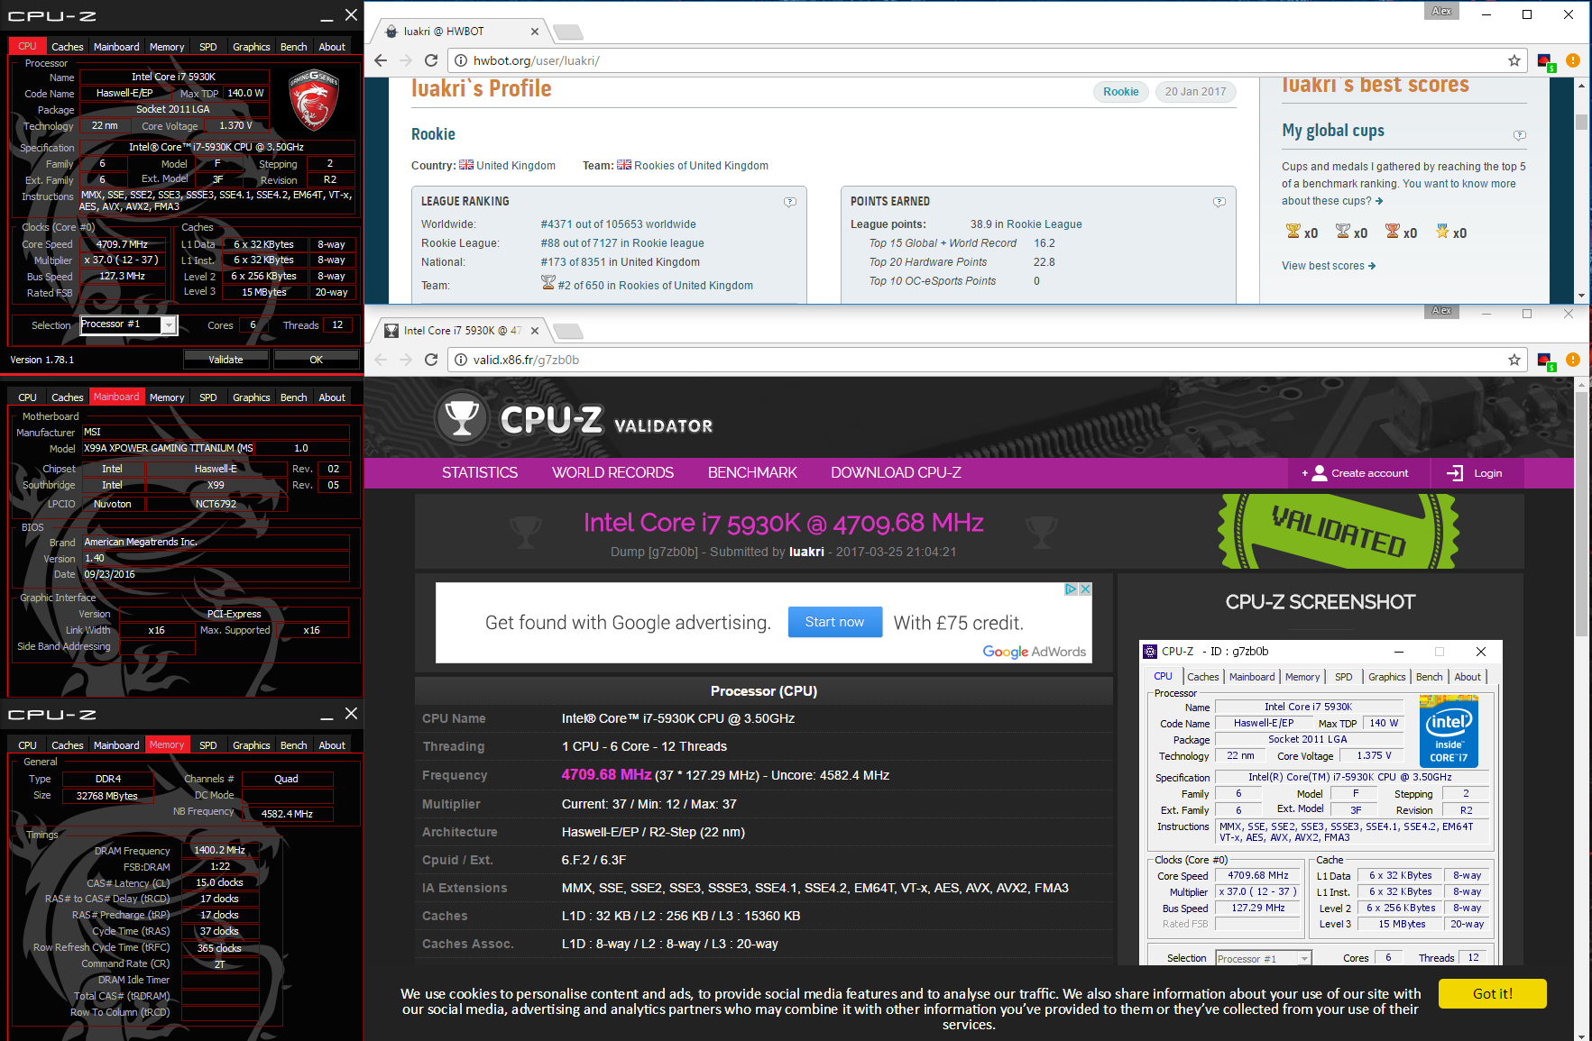Open #4371 out of 105653 worldwide link
This screenshot has height=1041, width=1592.
(x=618, y=224)
